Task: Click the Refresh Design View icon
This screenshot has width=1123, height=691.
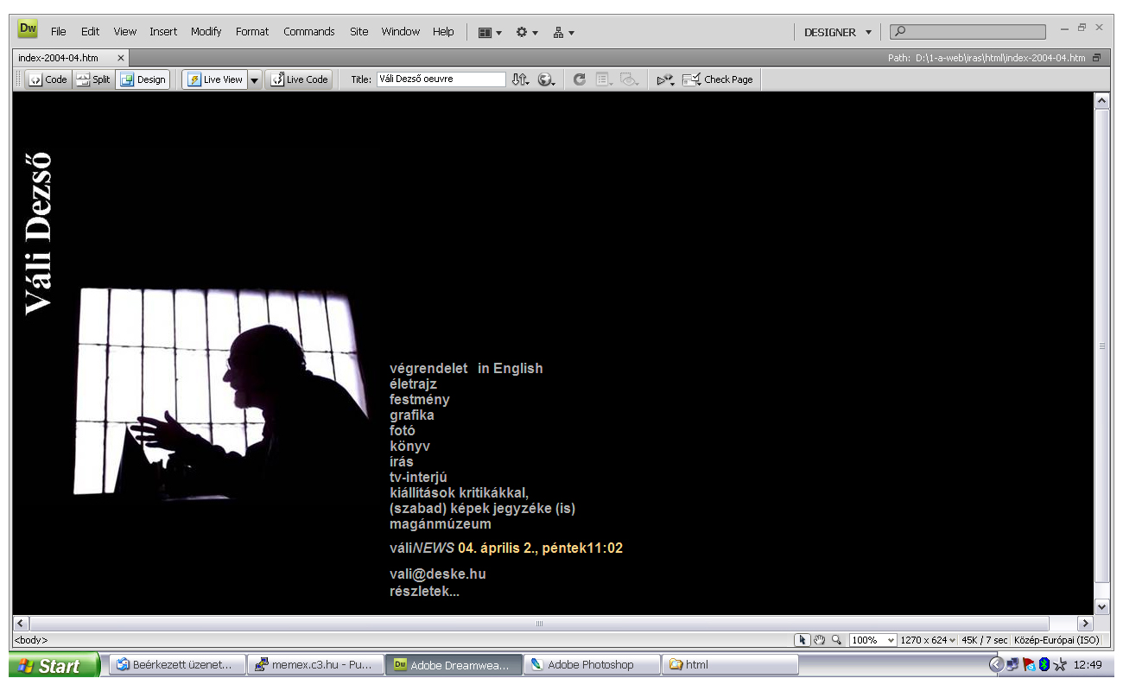Action: click(x=579, y=79)
